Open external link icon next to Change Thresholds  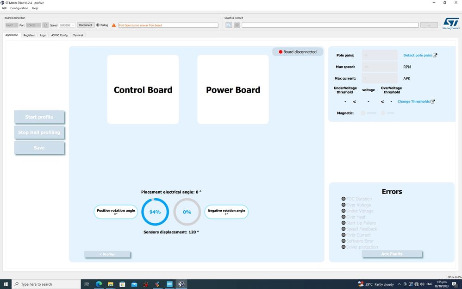click(432, 101)
